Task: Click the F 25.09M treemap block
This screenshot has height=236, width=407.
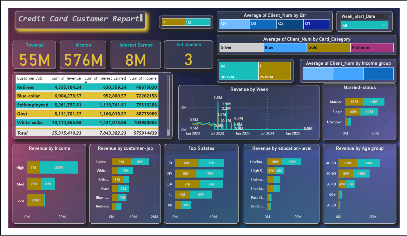Action: (274, 71)
